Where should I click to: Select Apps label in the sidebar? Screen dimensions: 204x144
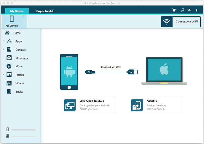(19, 41)
